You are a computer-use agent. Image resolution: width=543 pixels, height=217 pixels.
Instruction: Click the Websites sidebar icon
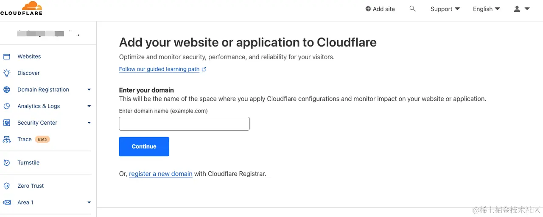pos(7,57)
